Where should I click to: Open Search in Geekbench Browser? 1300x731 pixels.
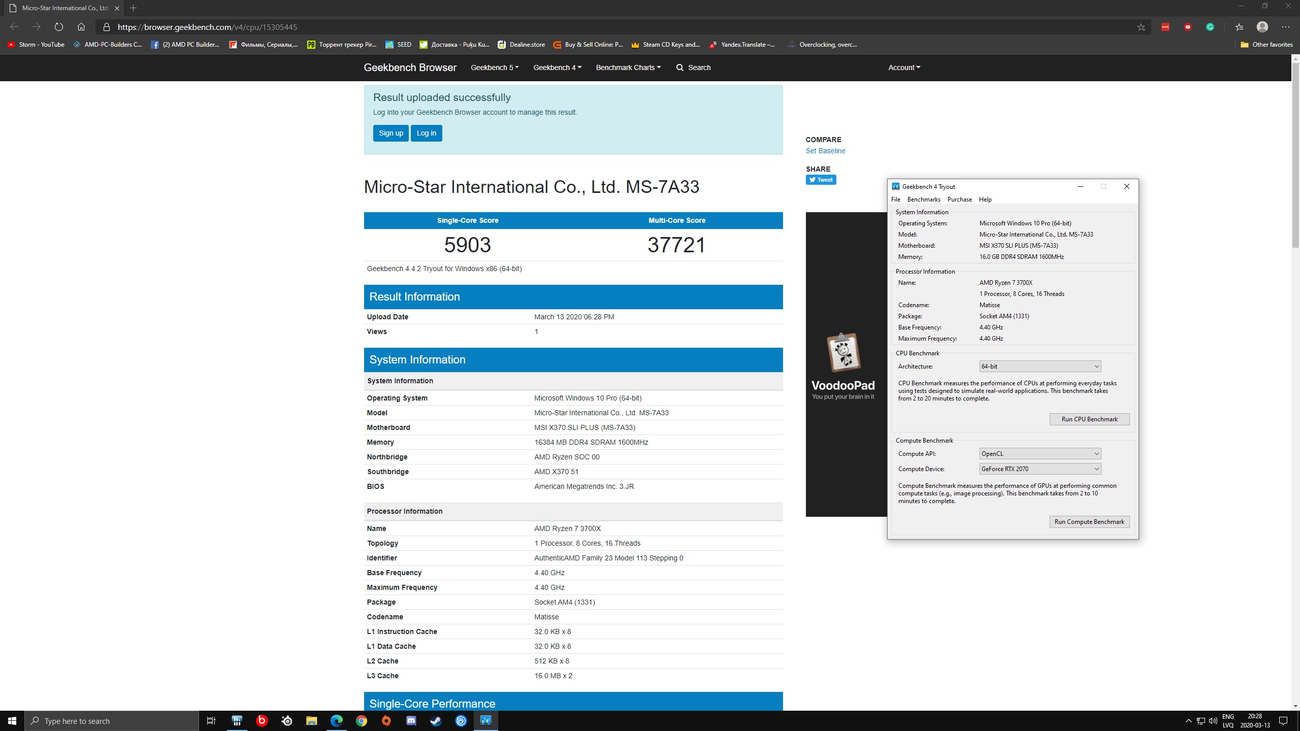(x=693, y=68)
